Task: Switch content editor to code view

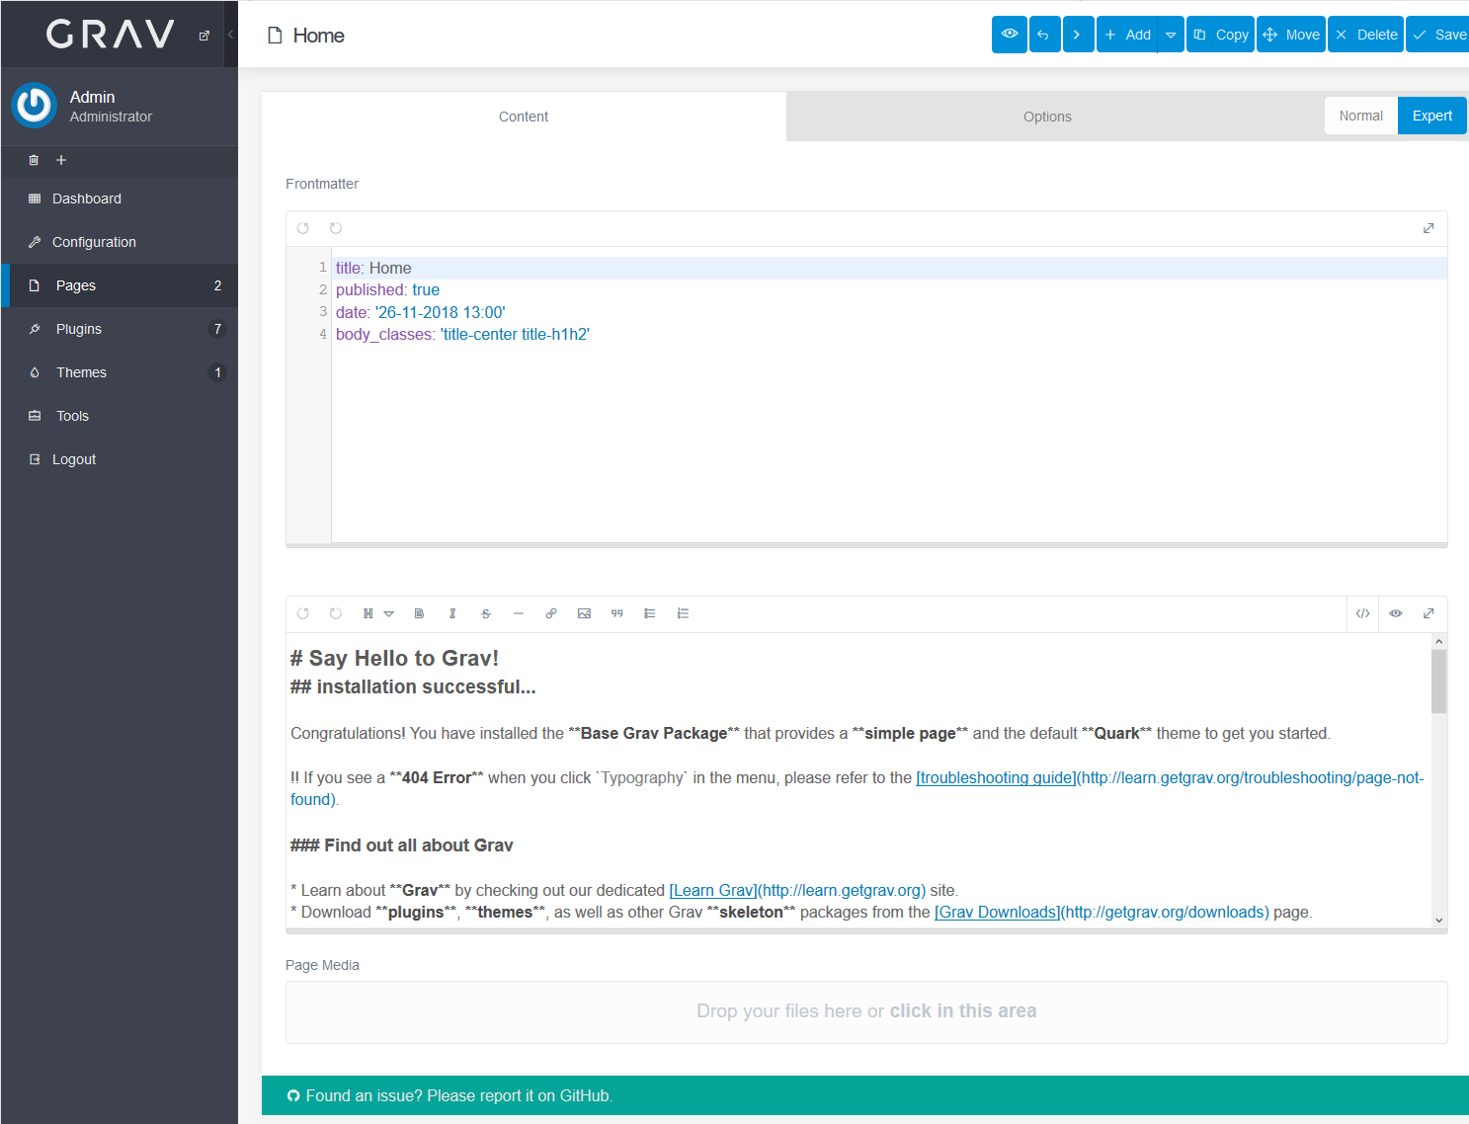Action: [x=1362, y=613]
